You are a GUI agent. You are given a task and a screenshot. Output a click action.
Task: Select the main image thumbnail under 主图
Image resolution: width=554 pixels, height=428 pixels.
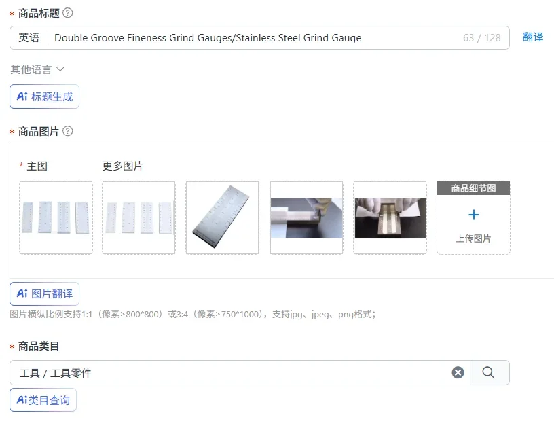click(56, 217)
